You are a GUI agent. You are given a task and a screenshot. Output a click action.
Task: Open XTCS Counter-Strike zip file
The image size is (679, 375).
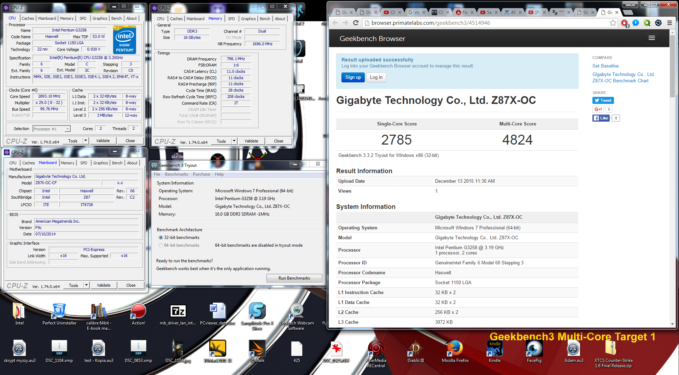click(613, 354)
